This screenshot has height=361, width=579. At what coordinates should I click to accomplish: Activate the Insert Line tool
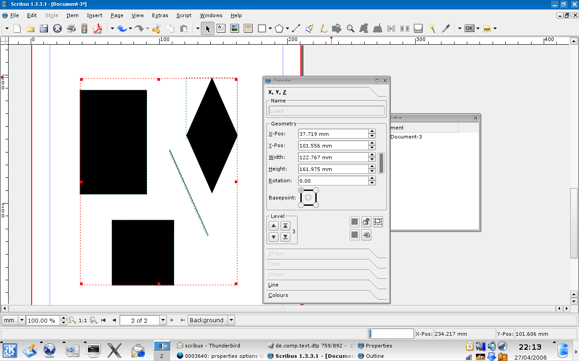tap(296, 28)
